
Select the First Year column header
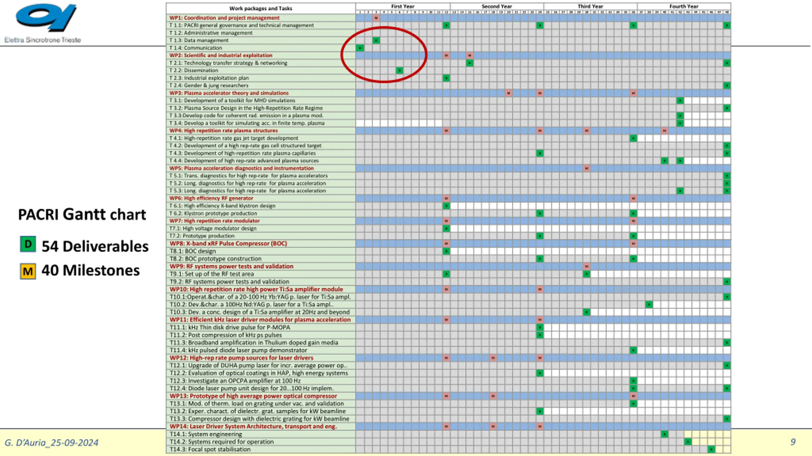tap(403, 6)
